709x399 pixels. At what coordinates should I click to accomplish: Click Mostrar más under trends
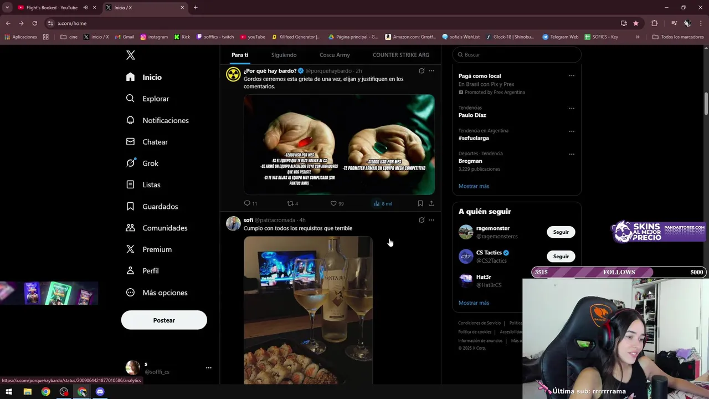click(474, 186)
